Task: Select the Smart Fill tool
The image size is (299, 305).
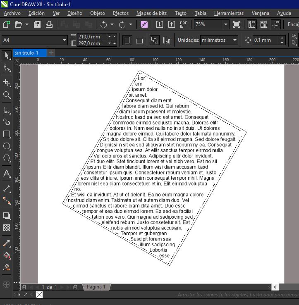Action: click(x=7, y=267)
